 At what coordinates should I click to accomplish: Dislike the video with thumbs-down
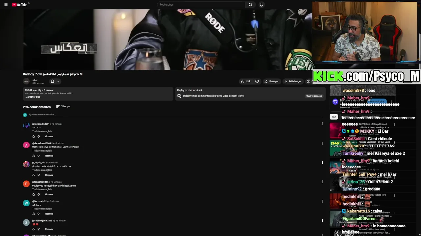click(257, 81)
